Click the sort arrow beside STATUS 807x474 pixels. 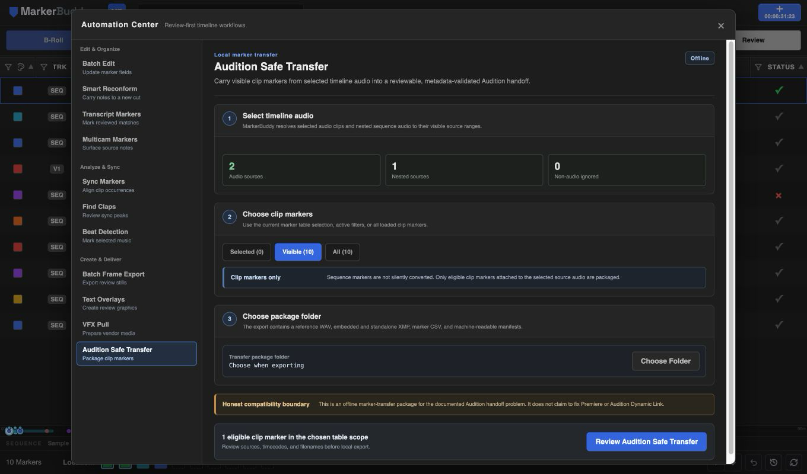[801, 67]
